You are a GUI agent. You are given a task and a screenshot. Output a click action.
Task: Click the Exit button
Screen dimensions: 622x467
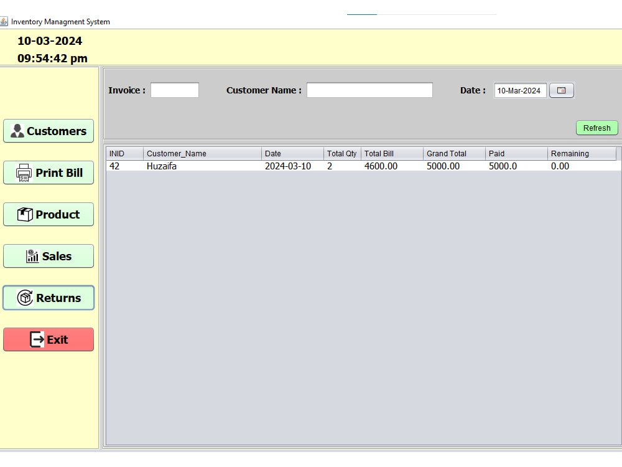point(48,339)
